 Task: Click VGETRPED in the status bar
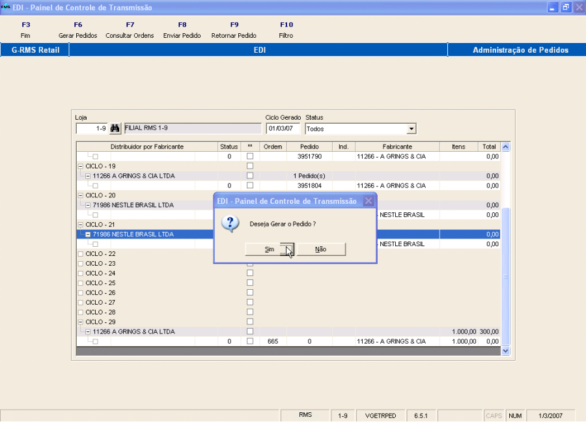click(380, 415)
